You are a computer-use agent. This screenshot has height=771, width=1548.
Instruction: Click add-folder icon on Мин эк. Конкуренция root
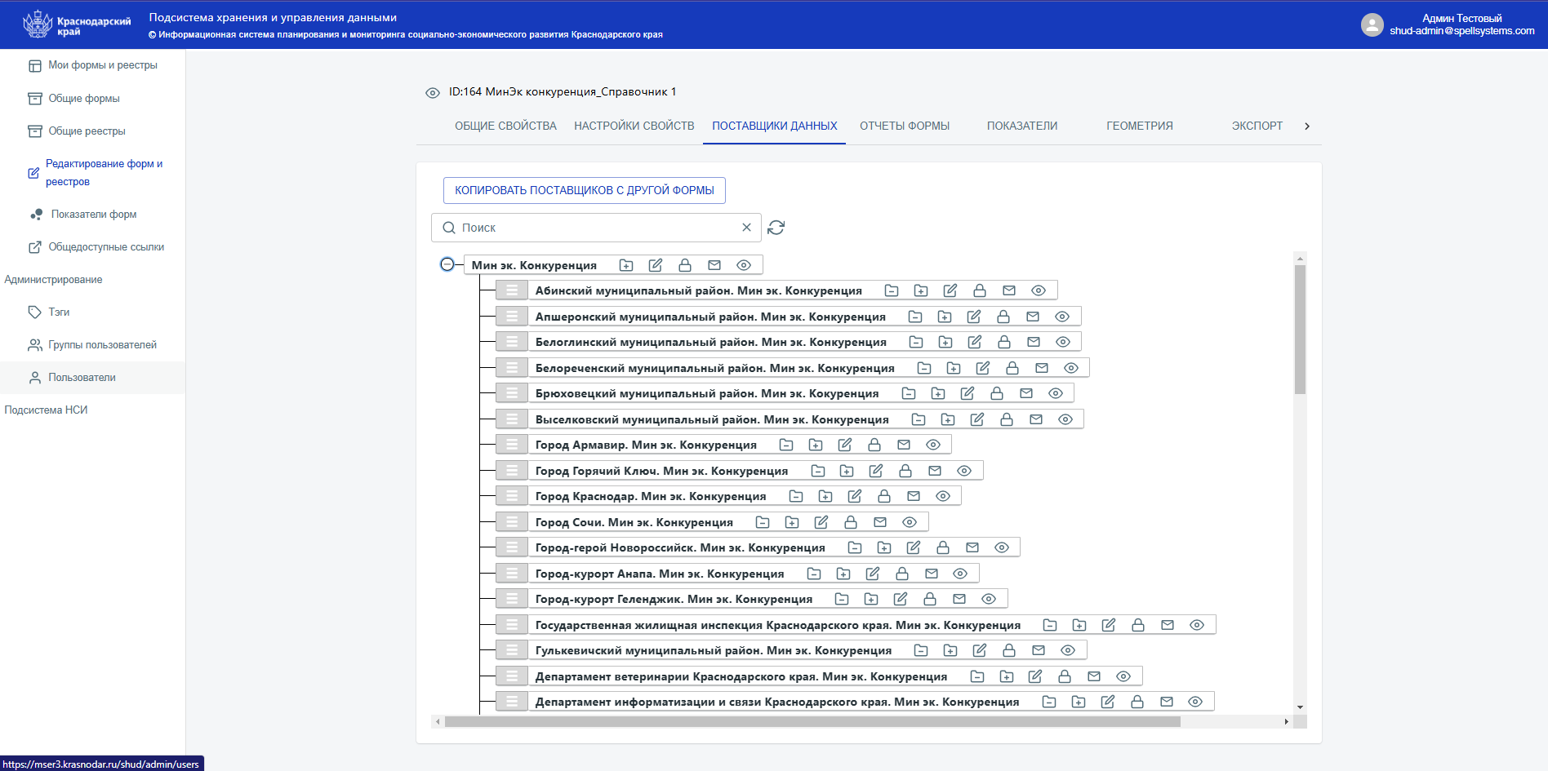(x=626, y=265)
